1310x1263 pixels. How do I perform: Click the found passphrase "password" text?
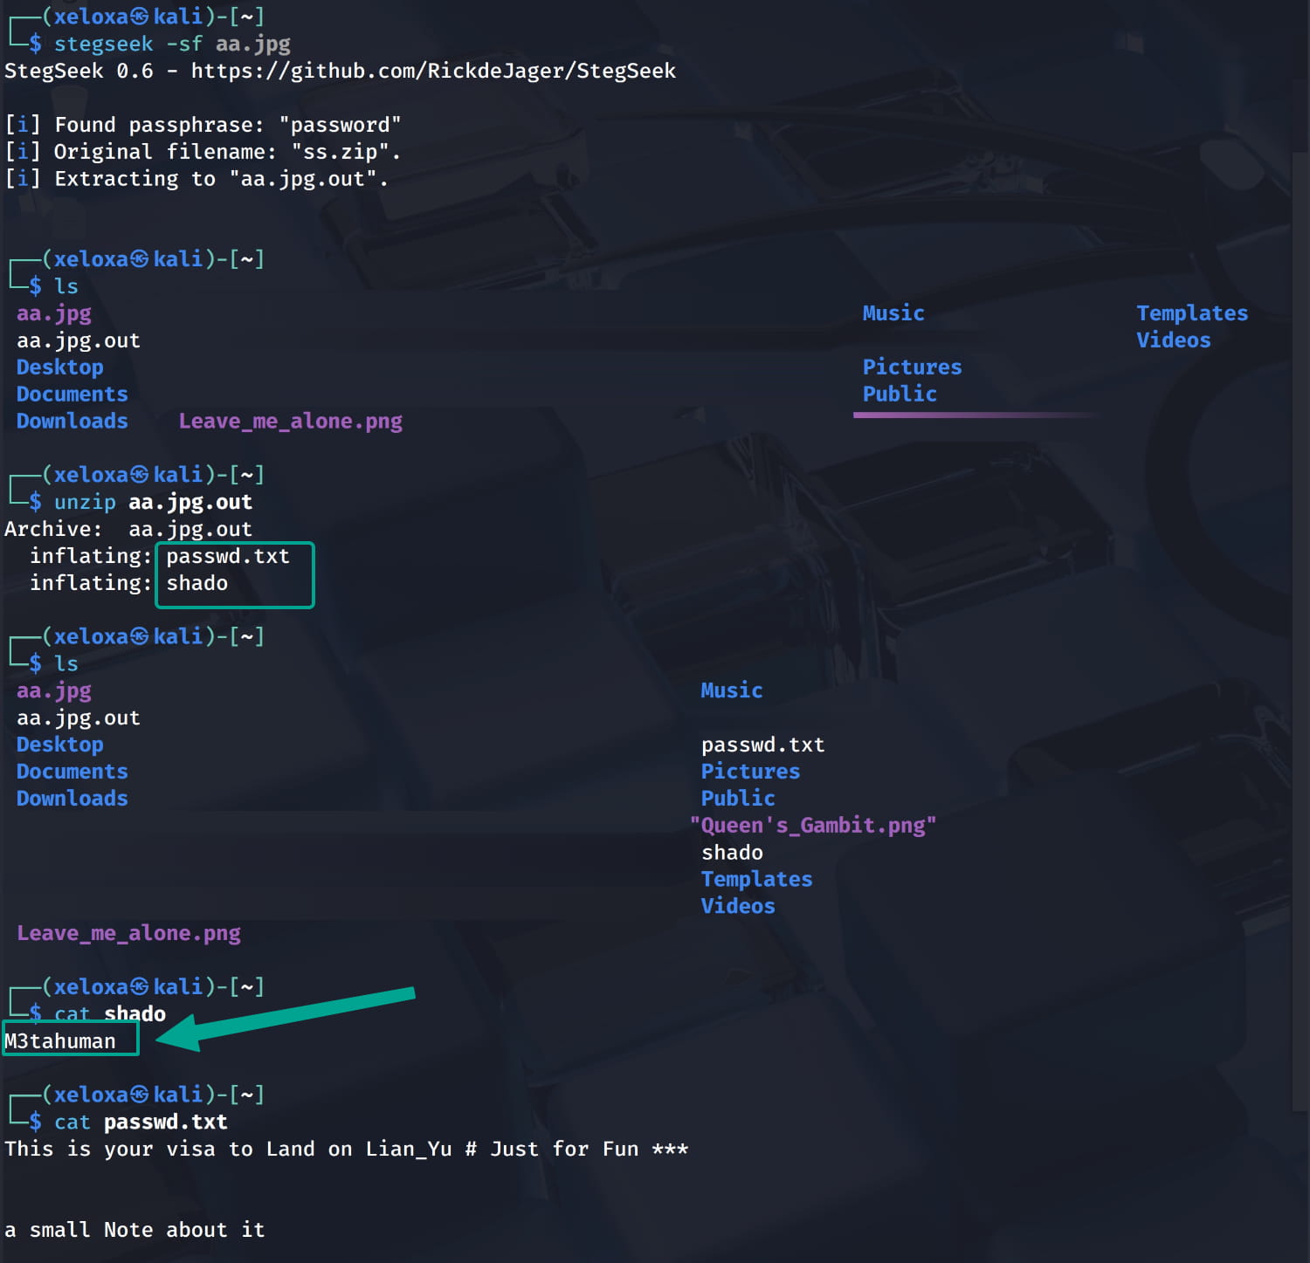tap(340, 125)
